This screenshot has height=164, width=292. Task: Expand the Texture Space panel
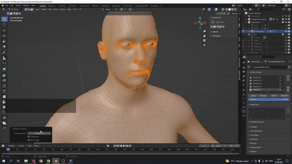tap(255, 148)
